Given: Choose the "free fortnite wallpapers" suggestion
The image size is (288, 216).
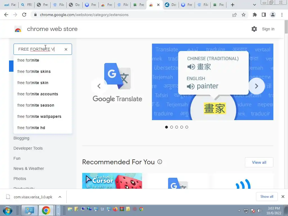Looking at the screenshot, I should pos(43,116).
